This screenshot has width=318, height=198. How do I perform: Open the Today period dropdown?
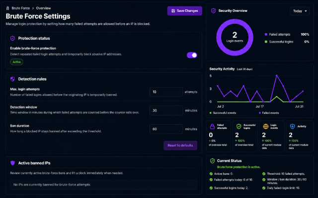point(300,11)
